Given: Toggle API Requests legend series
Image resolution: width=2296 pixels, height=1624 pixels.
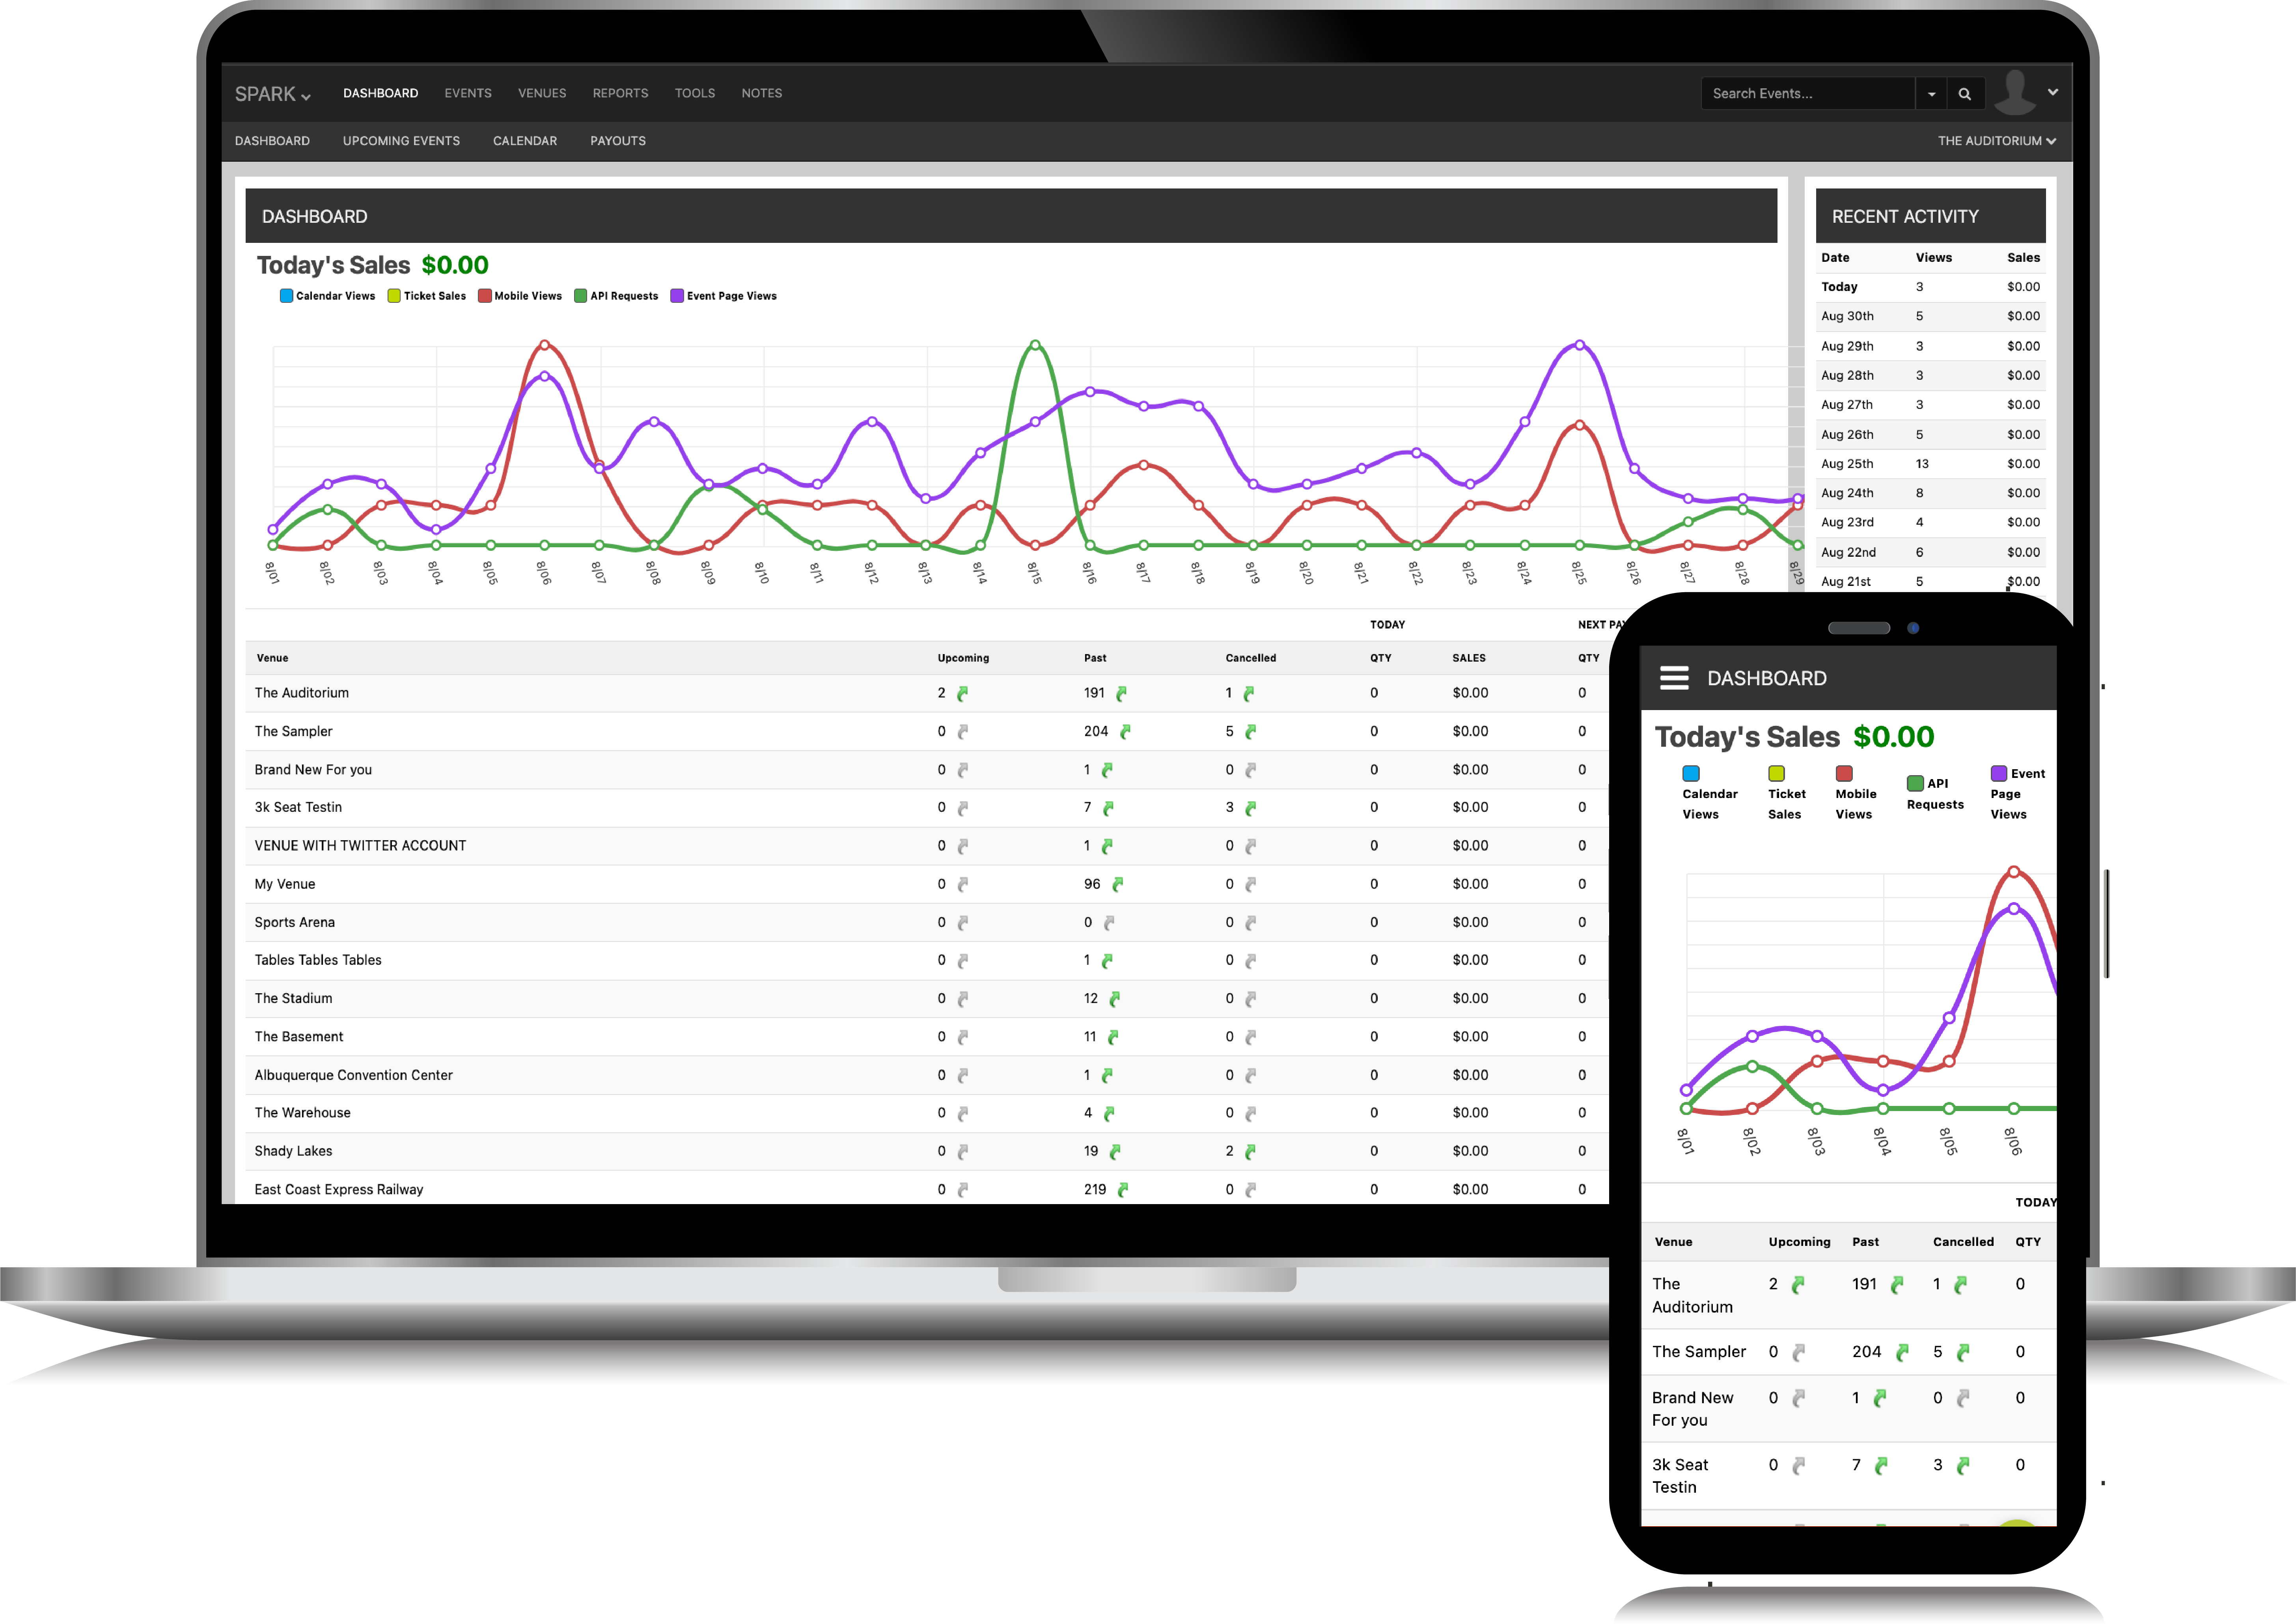Looking at the screenshot, I should pos(616,296).
